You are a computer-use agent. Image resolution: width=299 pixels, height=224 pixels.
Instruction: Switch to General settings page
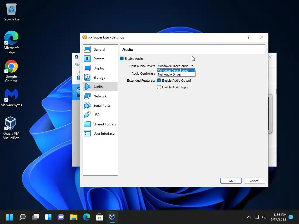pos(100,49)
